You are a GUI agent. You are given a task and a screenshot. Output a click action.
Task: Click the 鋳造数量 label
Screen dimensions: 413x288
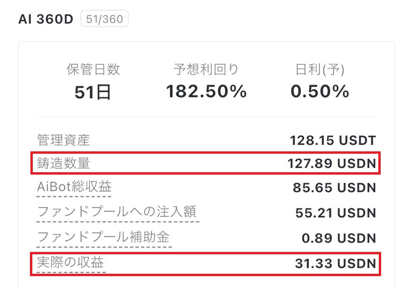click(x=63, y=164)
